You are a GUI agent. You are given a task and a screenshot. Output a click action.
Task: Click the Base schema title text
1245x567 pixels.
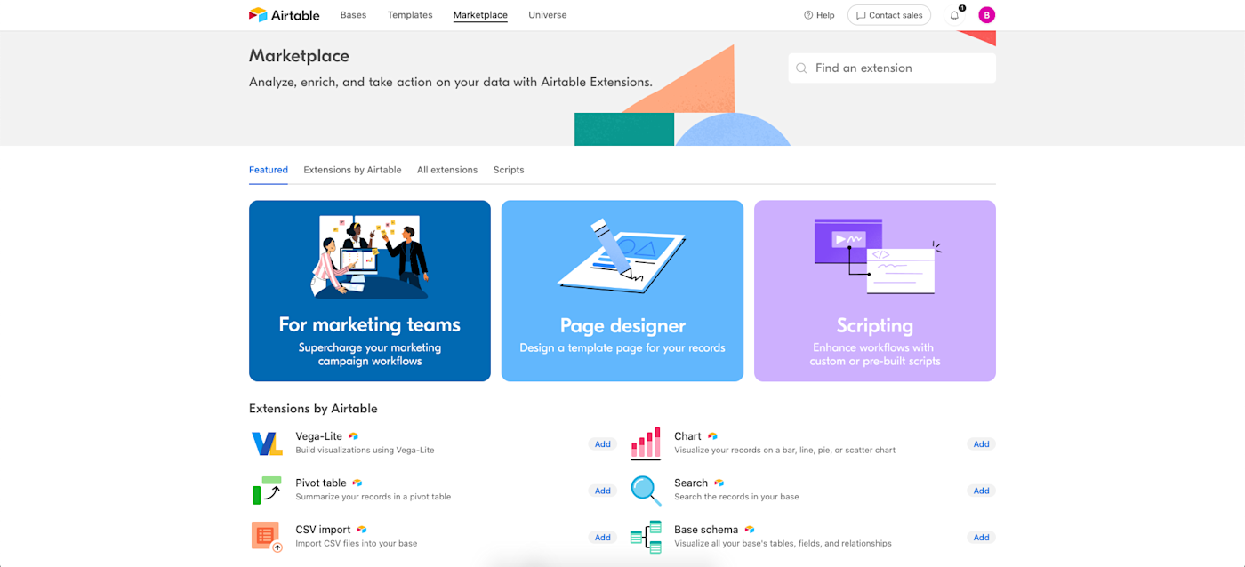coord(706,530)
